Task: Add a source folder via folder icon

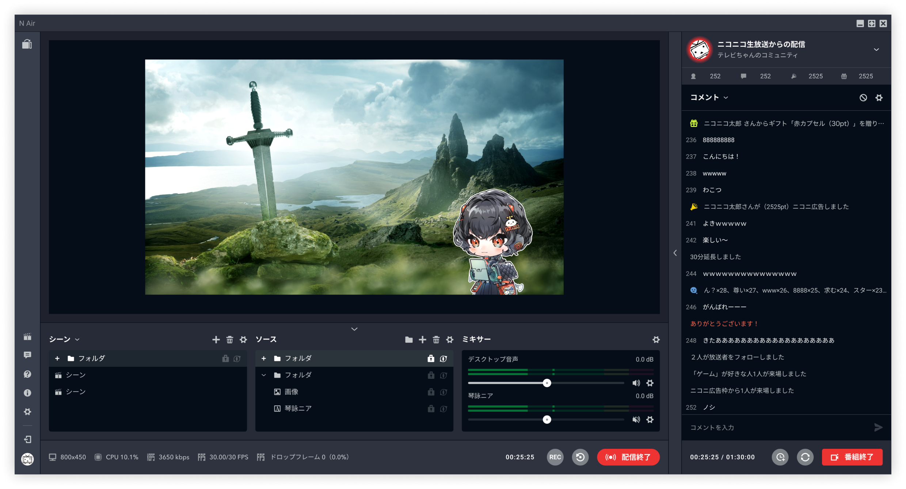Action: click(409, 340)
